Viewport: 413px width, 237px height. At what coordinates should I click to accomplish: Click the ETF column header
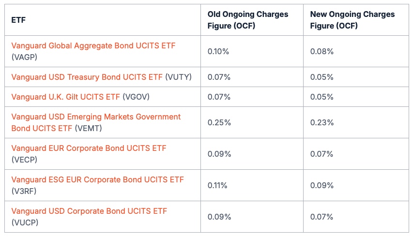point(18,20)
